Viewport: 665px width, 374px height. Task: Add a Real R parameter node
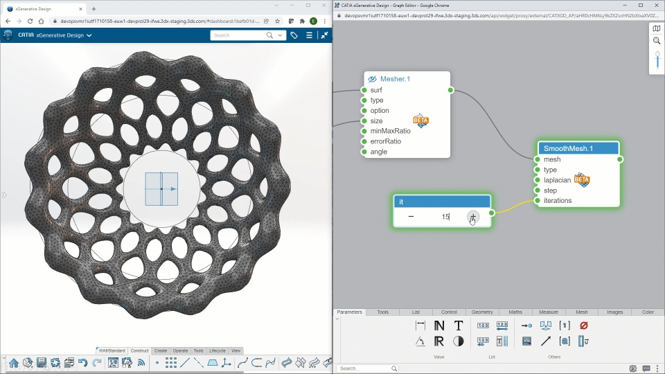pyautogui.click(x=439, y=341)
